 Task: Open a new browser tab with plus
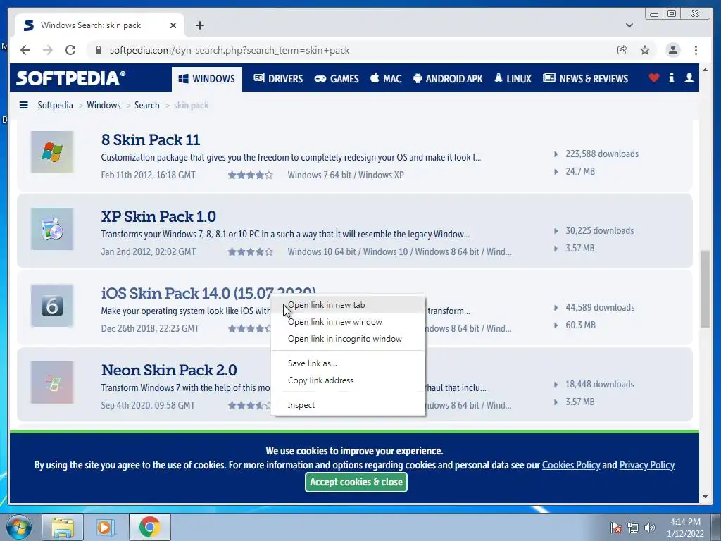[x=199, y=25]
